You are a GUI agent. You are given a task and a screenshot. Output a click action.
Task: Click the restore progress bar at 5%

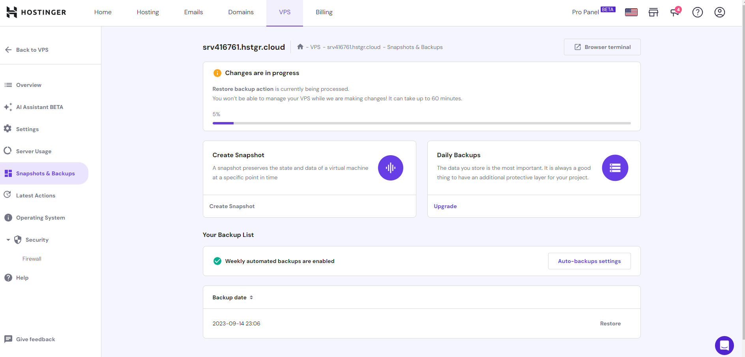click(x=422, y=123)
